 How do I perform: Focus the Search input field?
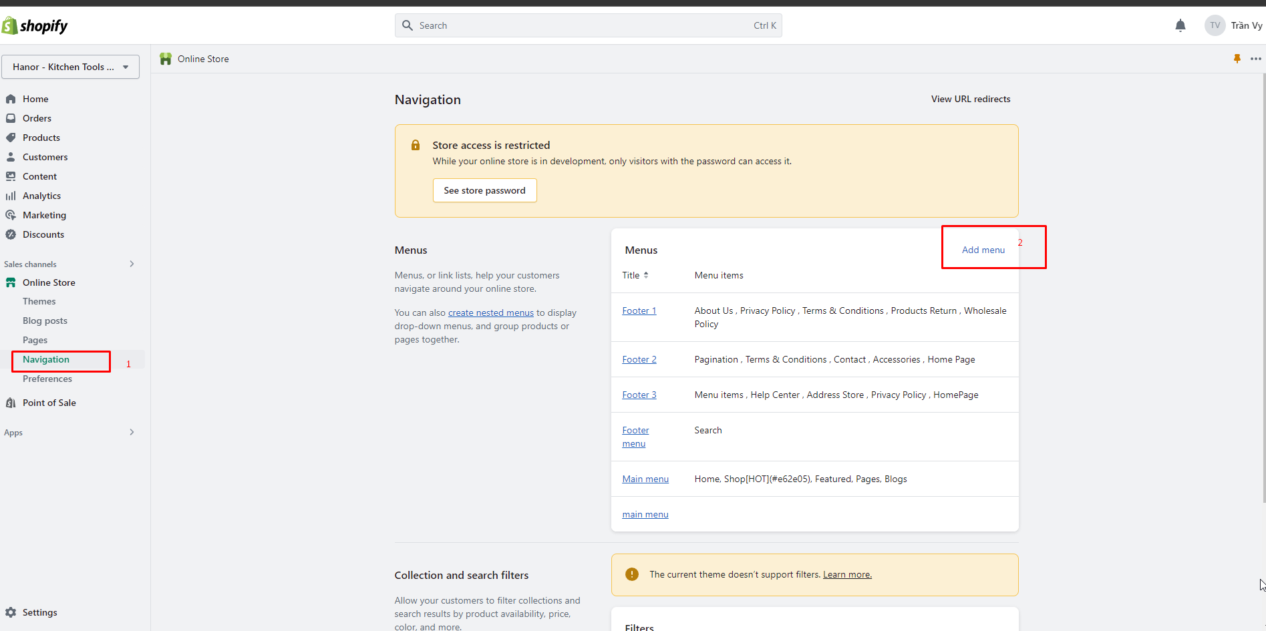[588, 25]
